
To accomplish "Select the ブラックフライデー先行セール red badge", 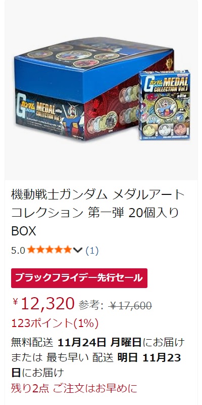I will [79, 278].
